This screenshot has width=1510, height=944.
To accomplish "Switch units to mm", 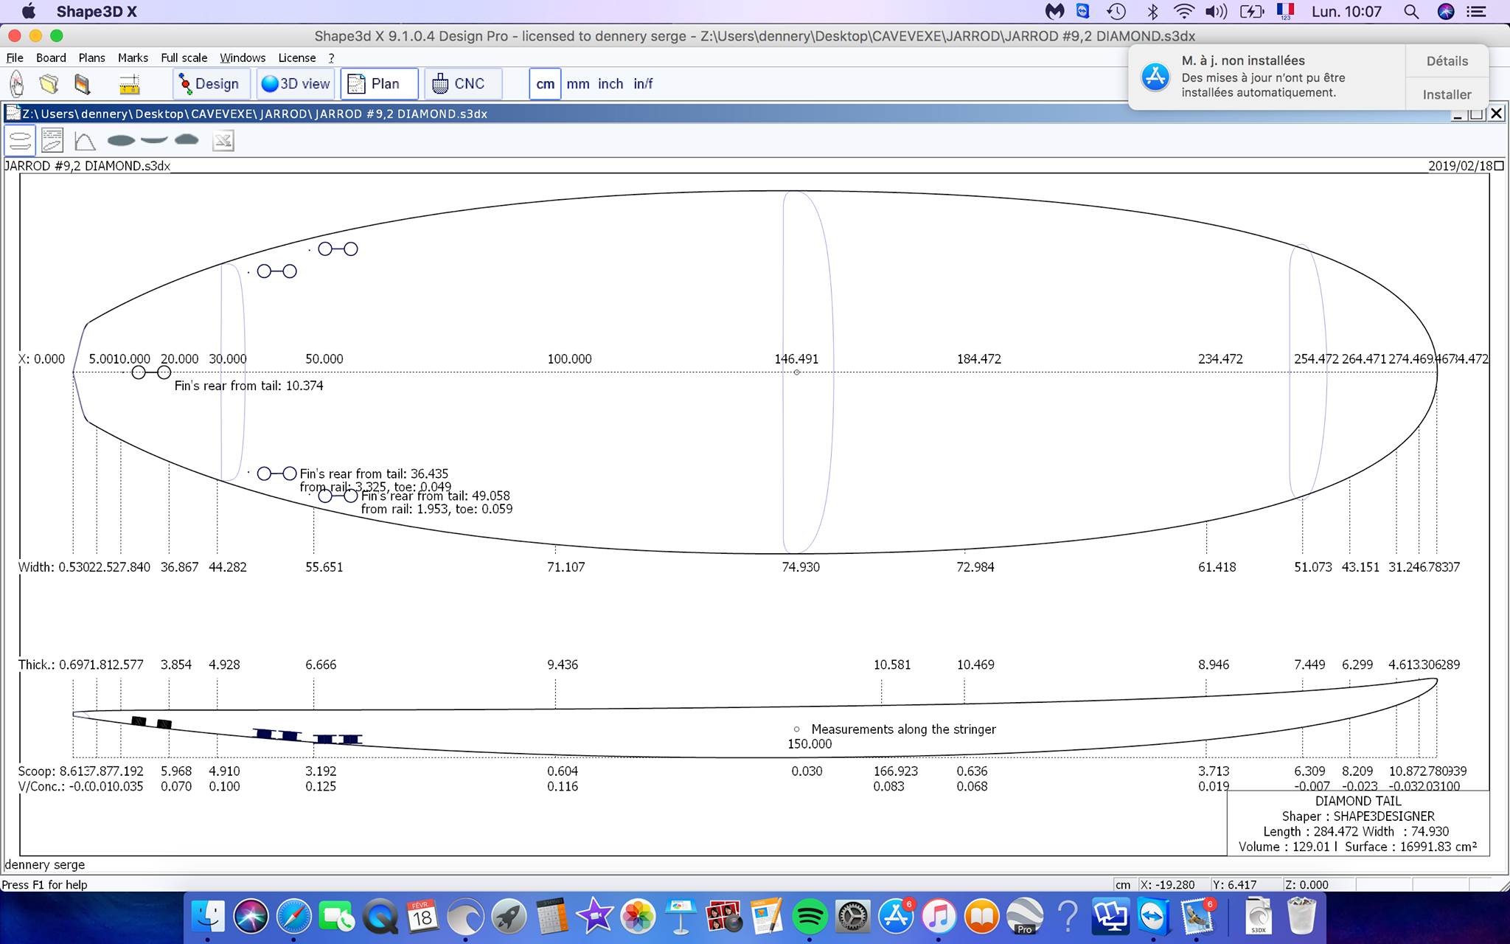I will (x=577, y=84).
